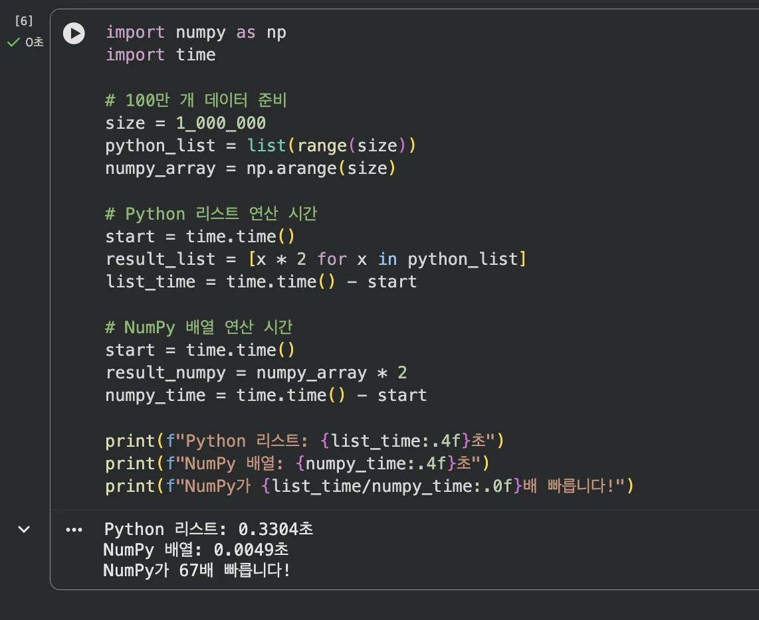Click the '# Python 리스트 연산 시간' comment
This screenshot has height=620, width=759.
(211, 214)
